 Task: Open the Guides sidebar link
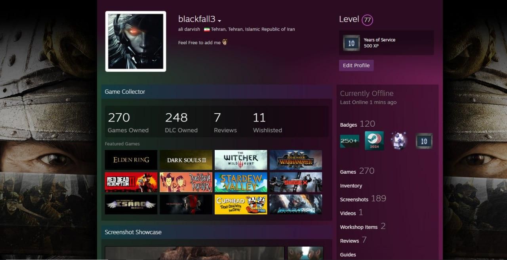point(348,254)
